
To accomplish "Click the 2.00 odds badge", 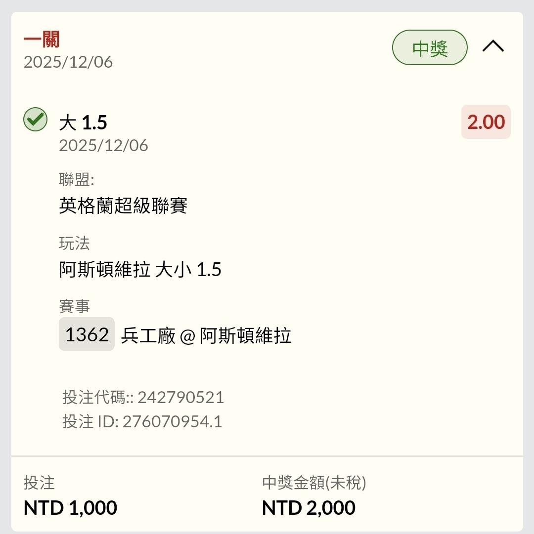I will [486, 122].
